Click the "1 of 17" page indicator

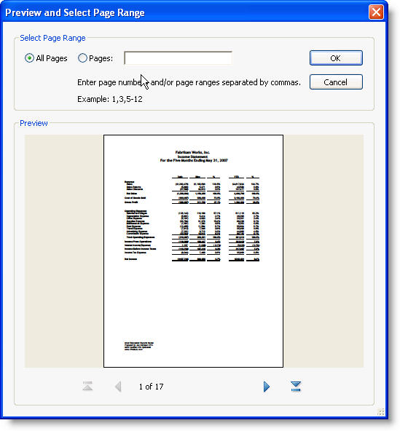click(x=151, y=387)
